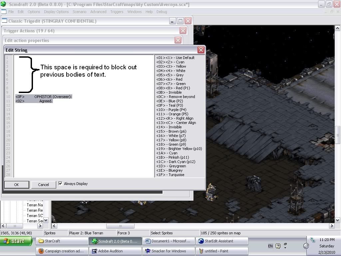Click the Cancel button

tap(43, 185)
